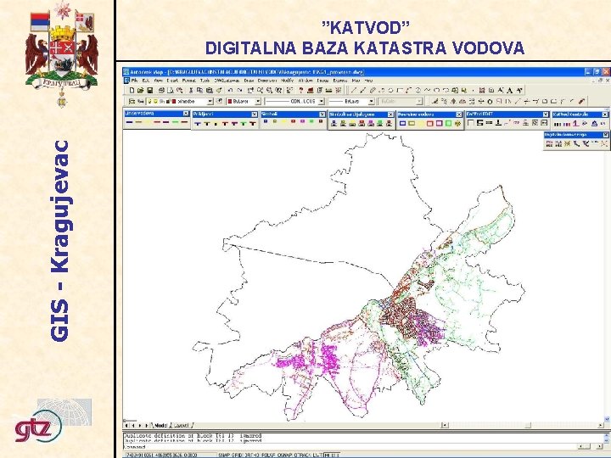
Task: Click the Redo arrow icon
Action: [x=239, y=91]
